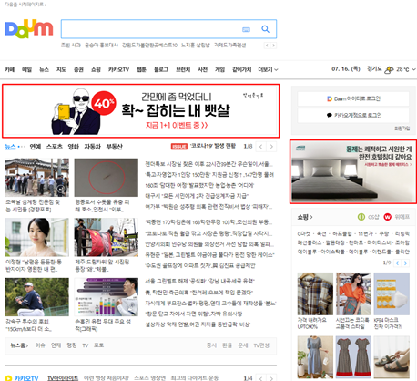Image resolution: width=417 pixels, height=381 pixels.
Task: Show next trending keywords arrow
Action: (274, 46)
